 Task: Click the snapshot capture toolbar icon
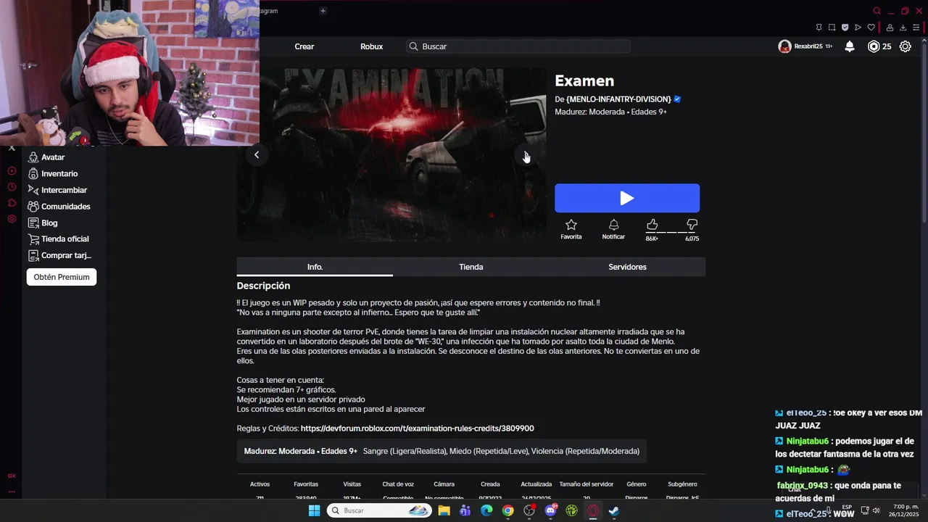(832, 28)
